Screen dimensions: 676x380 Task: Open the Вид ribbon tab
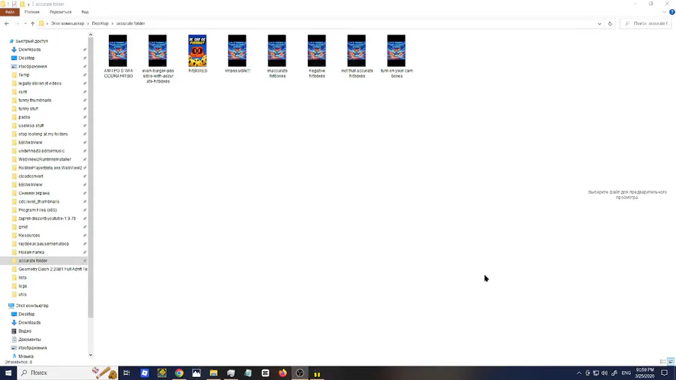(85, 12)
